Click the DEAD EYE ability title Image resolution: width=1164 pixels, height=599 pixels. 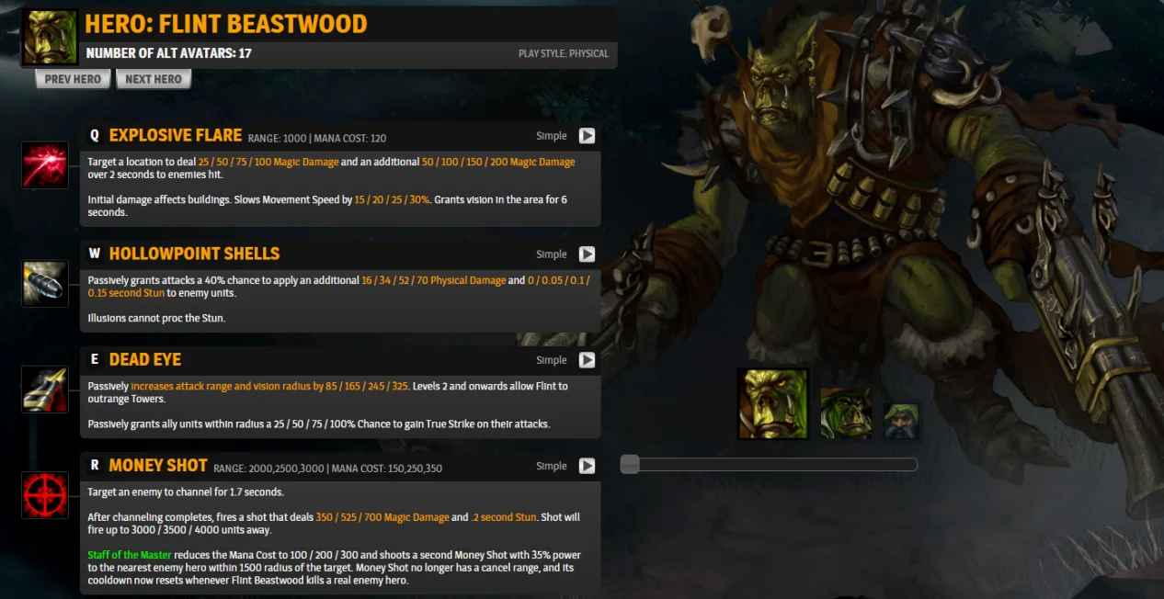coord(145,360)
